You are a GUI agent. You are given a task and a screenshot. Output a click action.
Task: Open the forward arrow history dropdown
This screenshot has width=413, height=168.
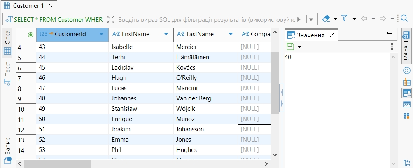pos(392,19)
